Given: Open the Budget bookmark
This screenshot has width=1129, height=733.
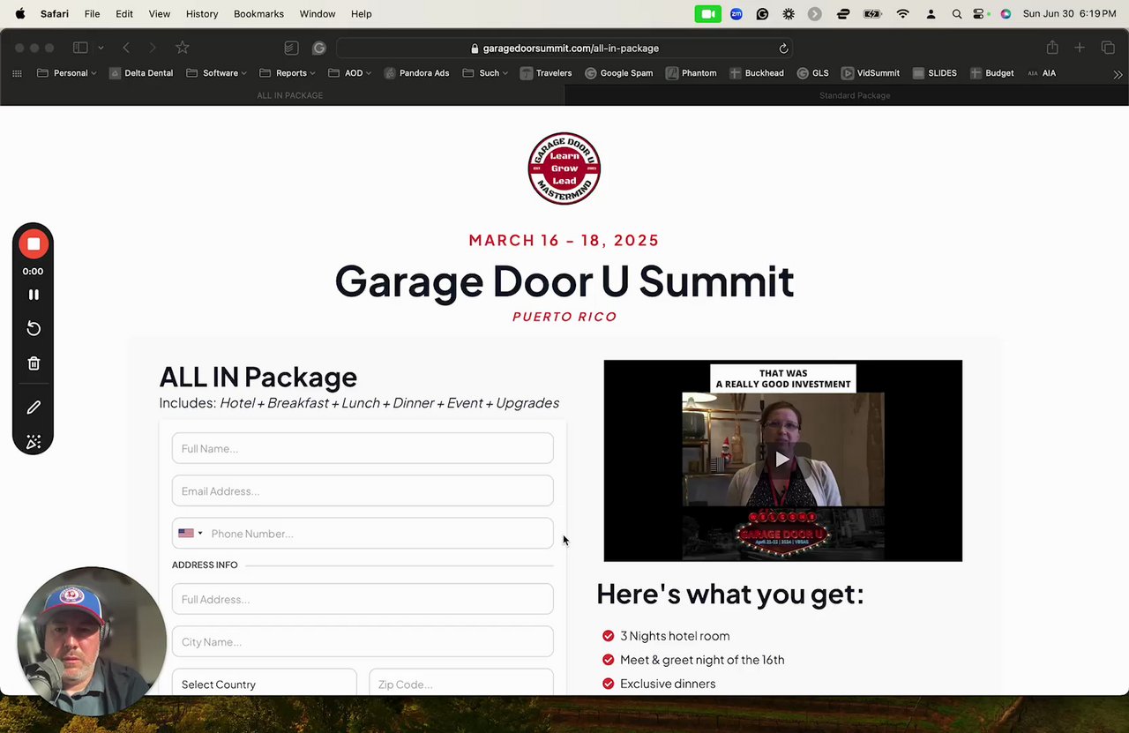Looking at the screenshot, I should [x=992, y=73].
